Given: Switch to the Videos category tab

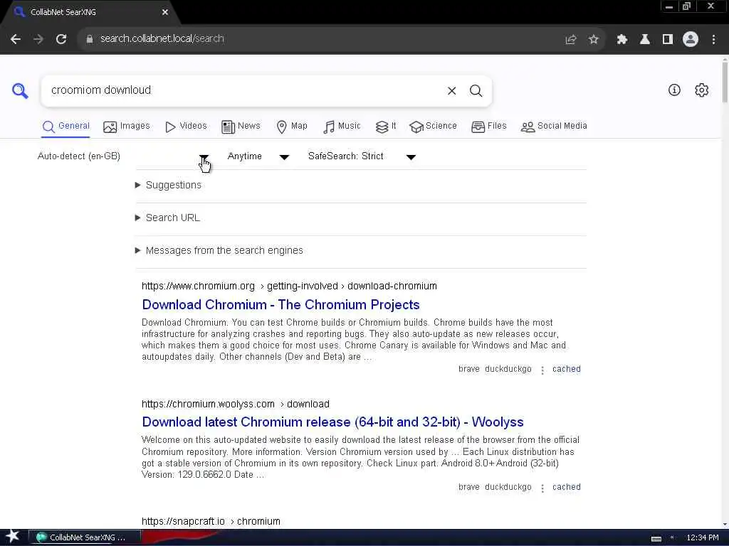Looking at the screenshot, I should 186,127.
